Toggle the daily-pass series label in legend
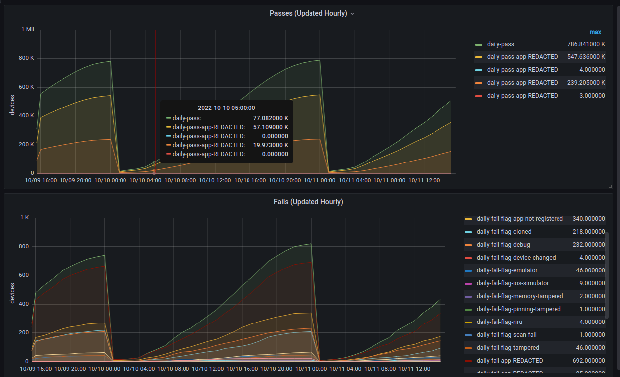This screenshot has width=620, height=377. click(500, 44)
